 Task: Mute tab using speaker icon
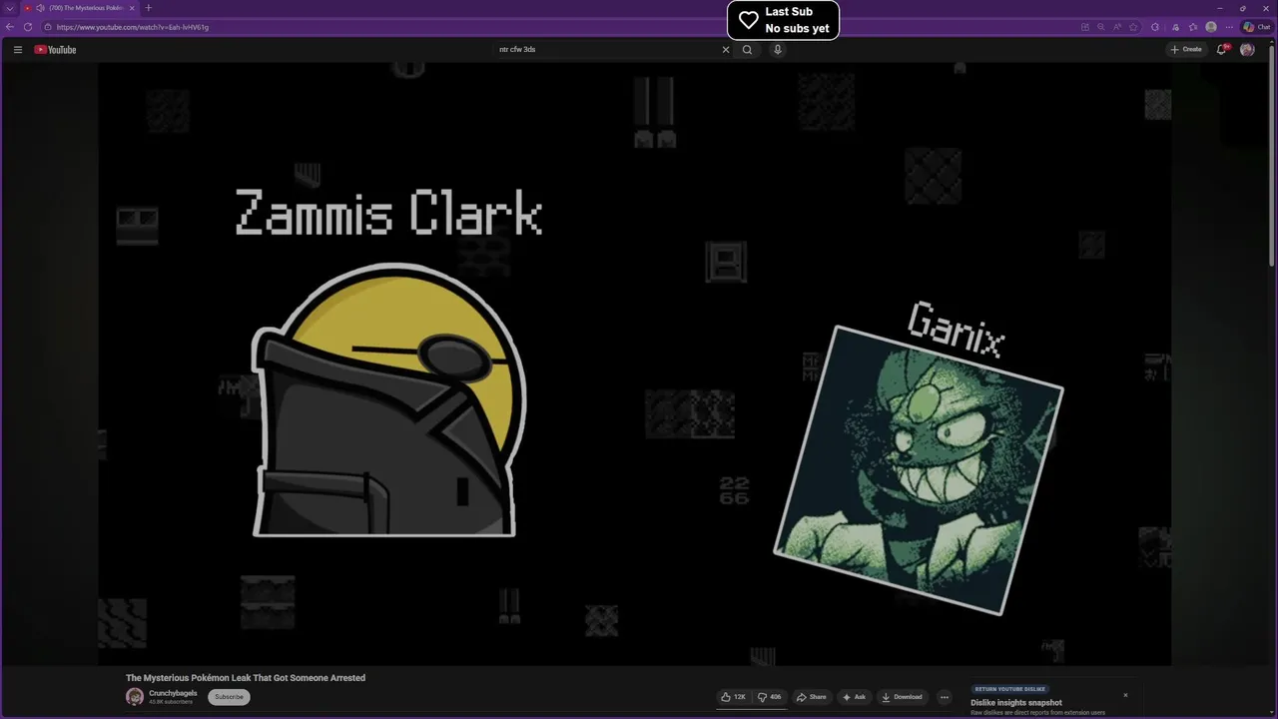point(40,8)
